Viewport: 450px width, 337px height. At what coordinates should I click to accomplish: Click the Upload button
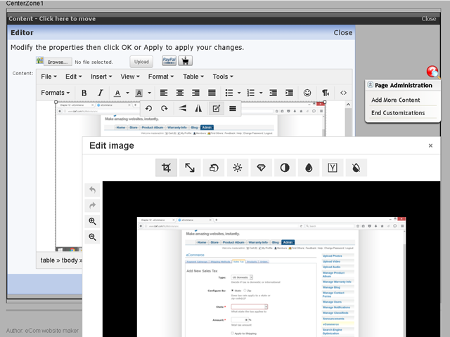[x=141, y=62]
